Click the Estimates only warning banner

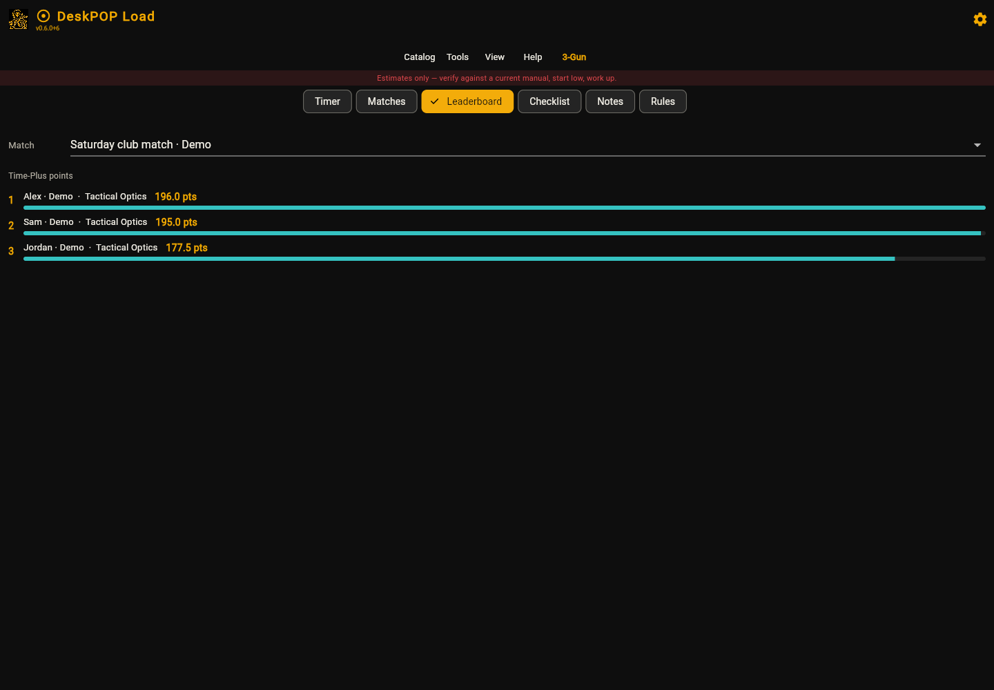click(x=497, y=78)
